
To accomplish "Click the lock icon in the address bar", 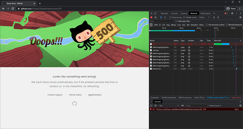I will pos(19,9).
